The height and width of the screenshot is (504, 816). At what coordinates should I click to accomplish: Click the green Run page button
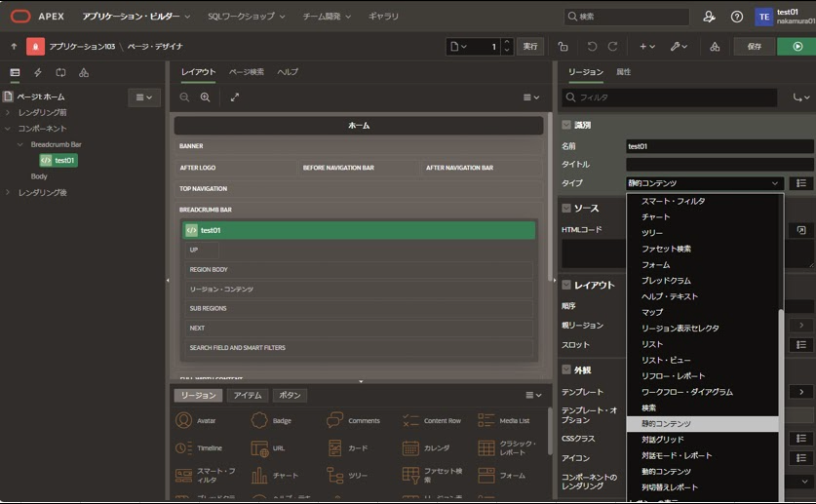(x=797, y=46)
